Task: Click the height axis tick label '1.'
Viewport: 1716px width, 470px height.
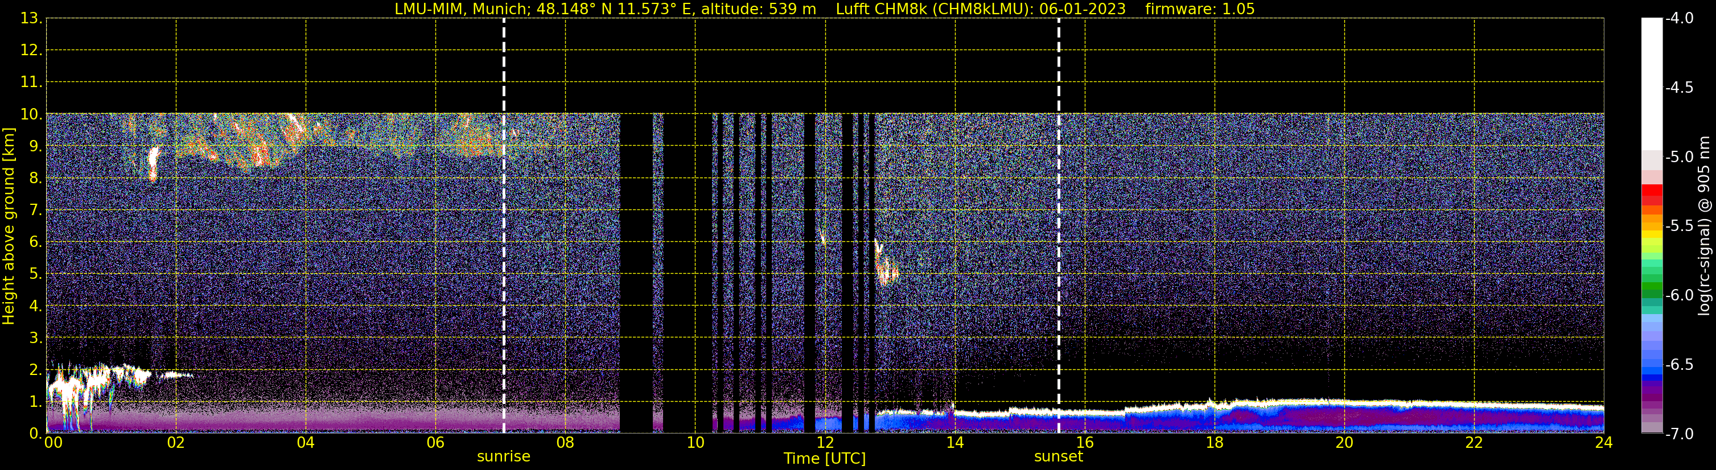Action: coord(35,402)
